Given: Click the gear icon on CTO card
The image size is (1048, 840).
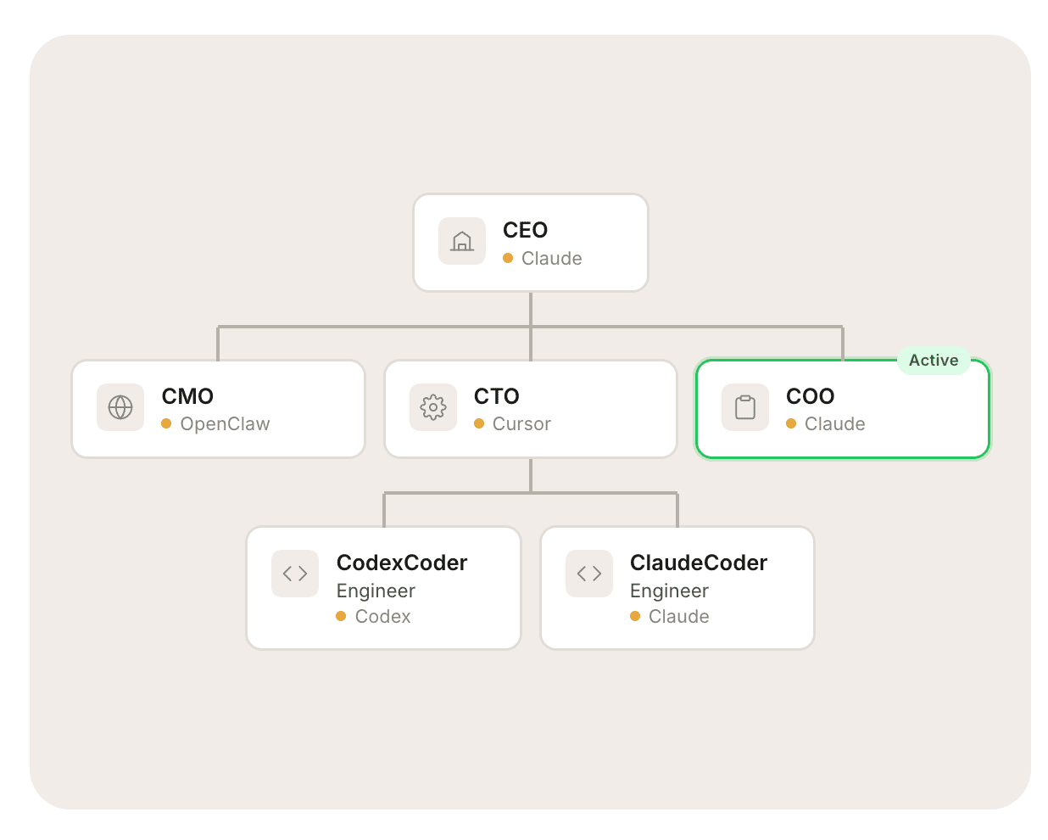Looking at the screenshot, I should click(433, 407).
